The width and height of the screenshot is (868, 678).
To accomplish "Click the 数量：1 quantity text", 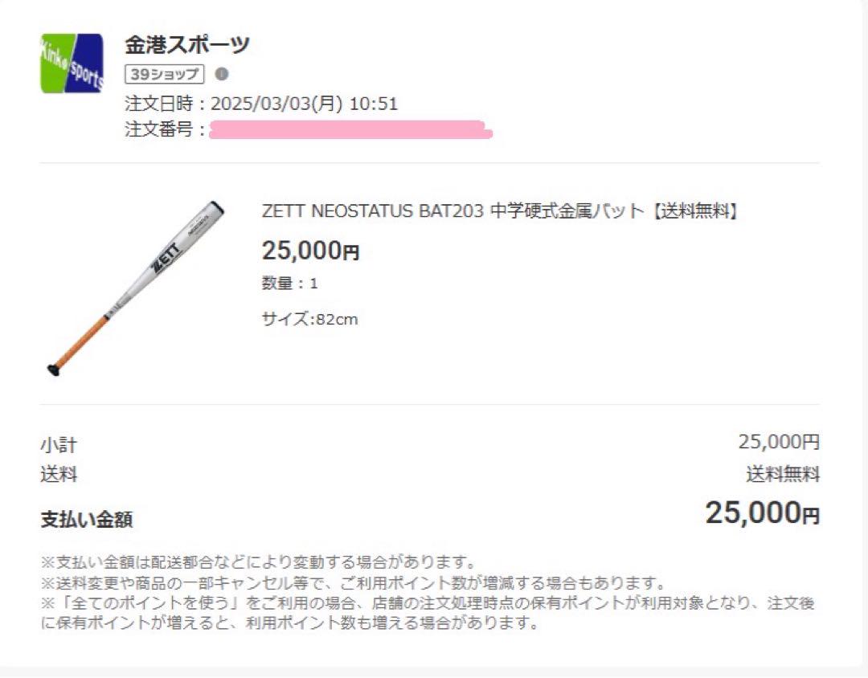I will click(289, 284).
